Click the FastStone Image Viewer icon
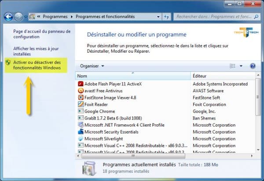This screenshot has width=264, height=181. click(81, 98)
